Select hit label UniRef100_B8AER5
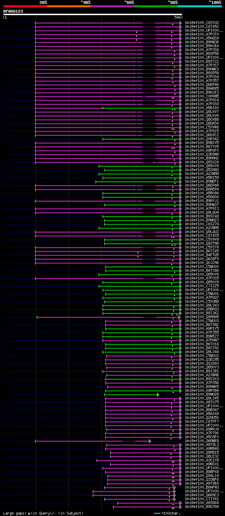The height and width of the screenshot is (516, 225). point(202,89)
